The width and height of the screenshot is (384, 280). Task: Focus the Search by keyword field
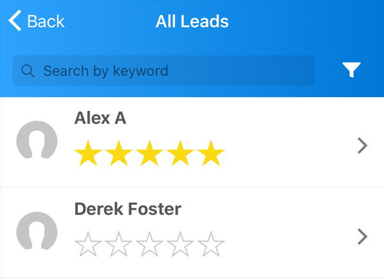coord(163,71)
